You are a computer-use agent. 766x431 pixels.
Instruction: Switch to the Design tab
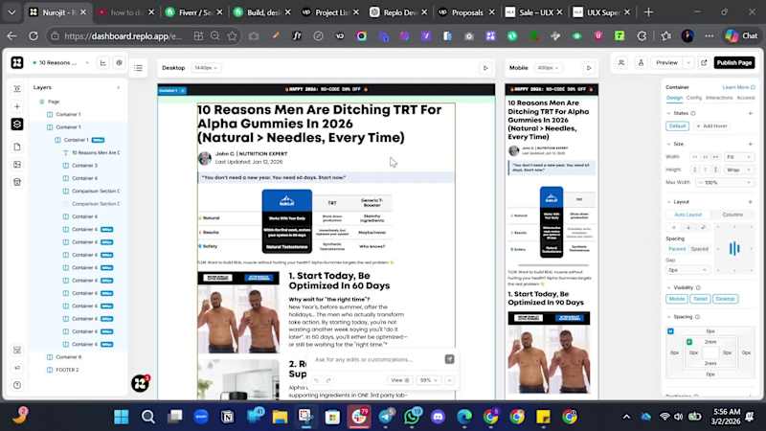coord(674,98)
